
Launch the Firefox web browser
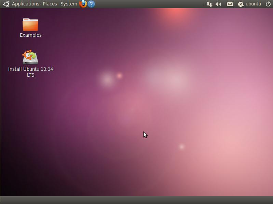click(x=83, y=4)
